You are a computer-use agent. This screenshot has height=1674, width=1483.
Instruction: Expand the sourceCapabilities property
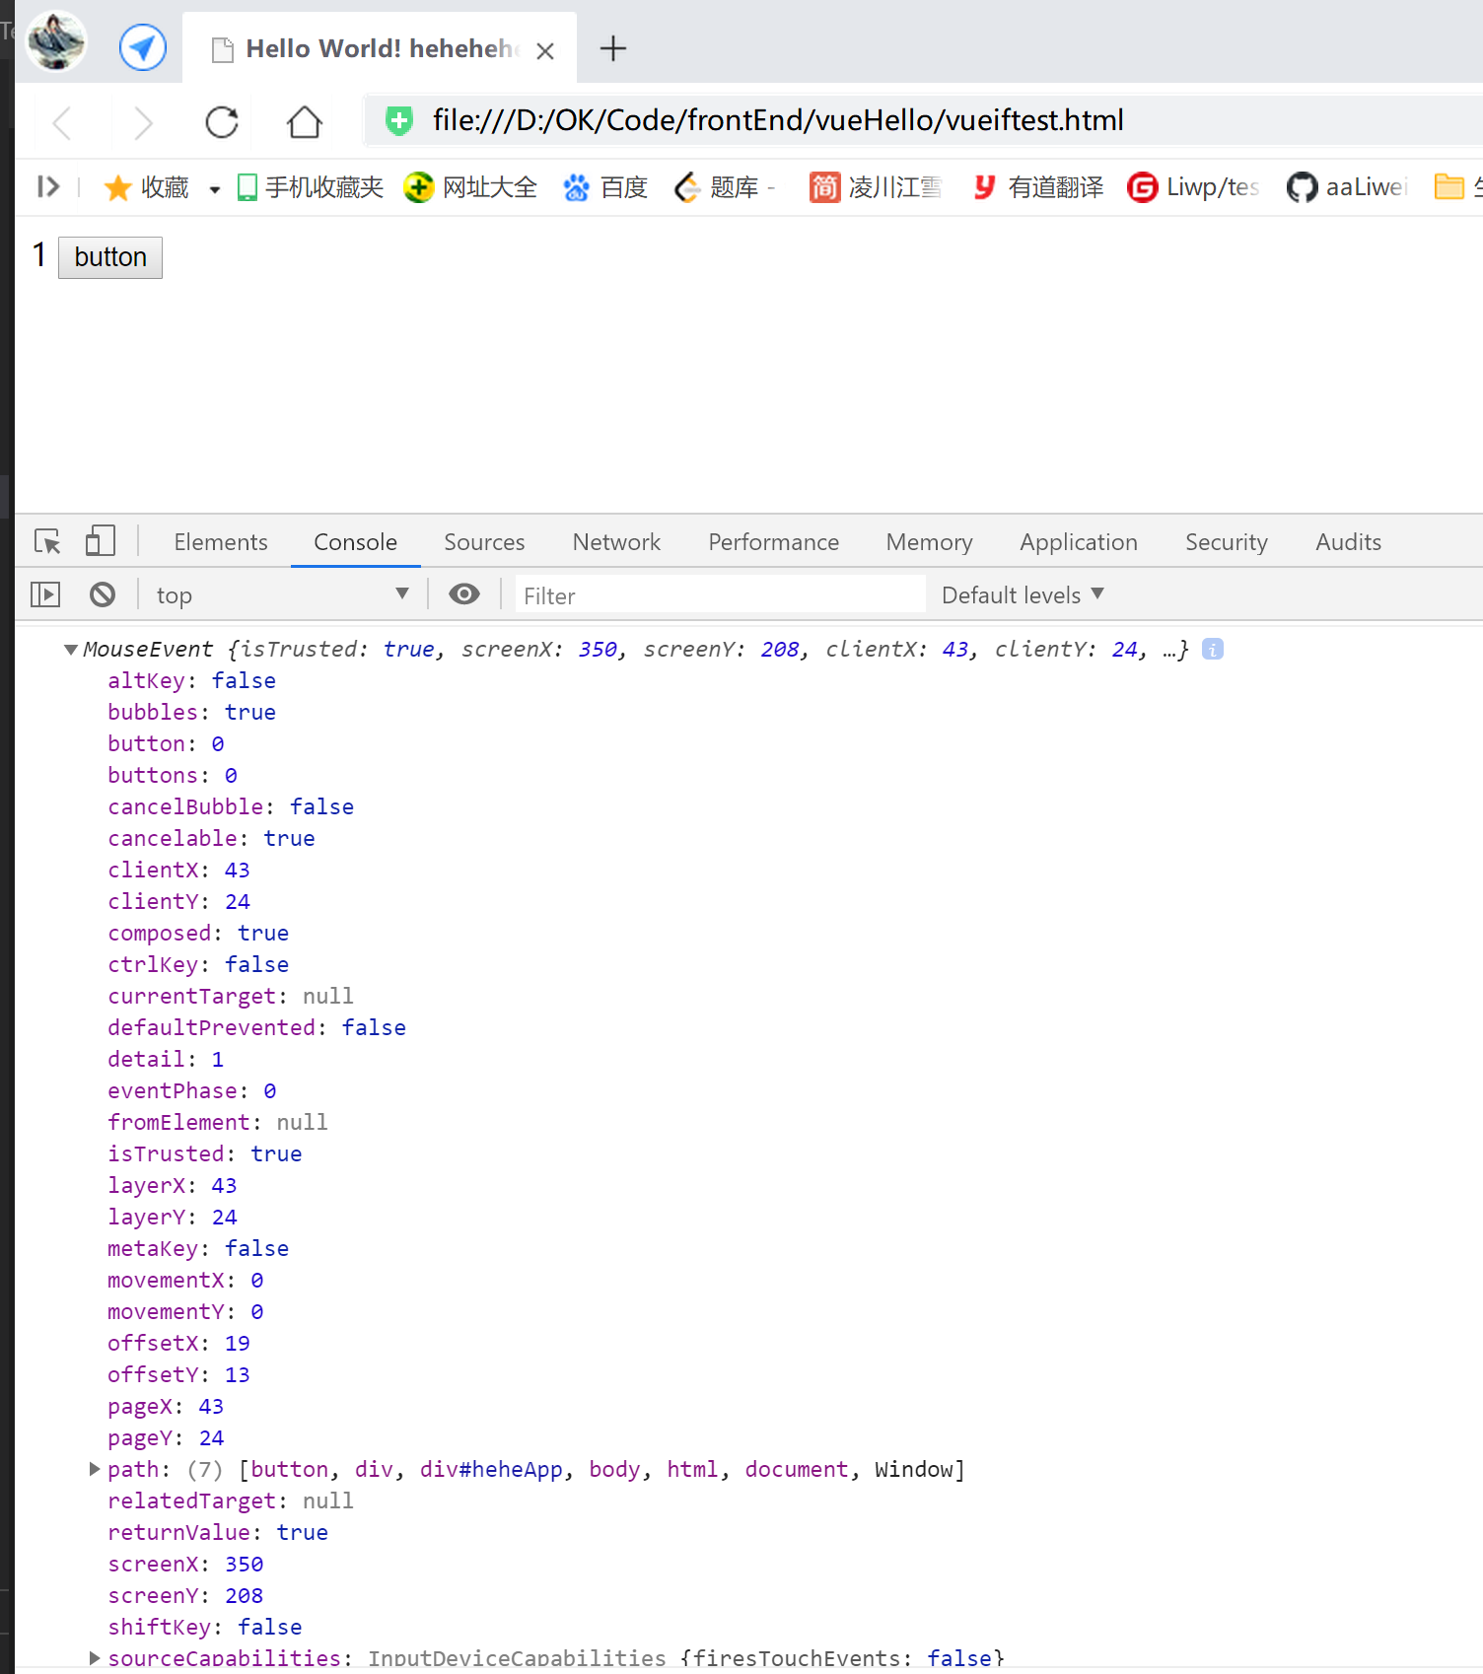pyautogui.click(x=95, y=1658)
